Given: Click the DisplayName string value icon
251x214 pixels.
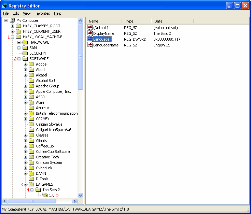Looking at the screenshot, I should 90,33.
